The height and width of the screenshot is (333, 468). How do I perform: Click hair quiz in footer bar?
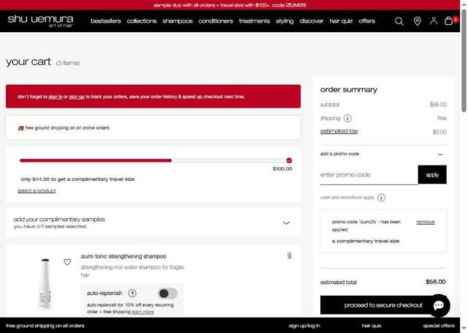371,326
